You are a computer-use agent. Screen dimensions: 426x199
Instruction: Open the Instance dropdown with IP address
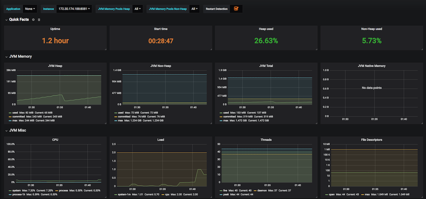74,8
